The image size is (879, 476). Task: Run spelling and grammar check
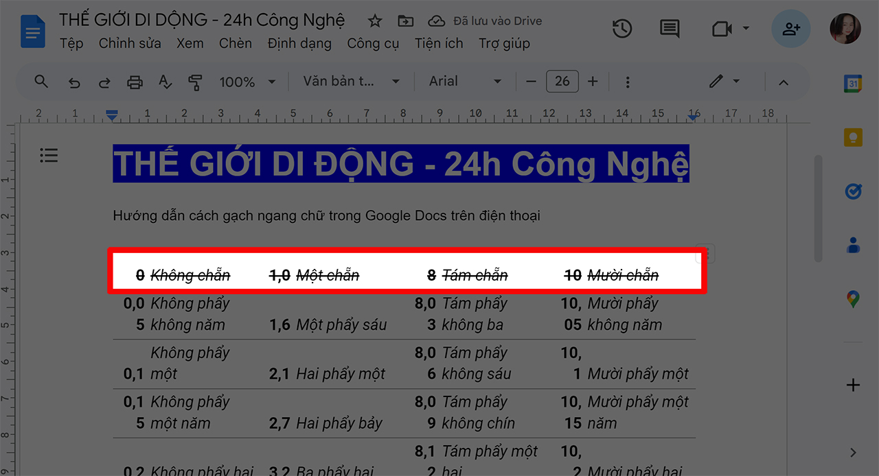tap(165, 81)
